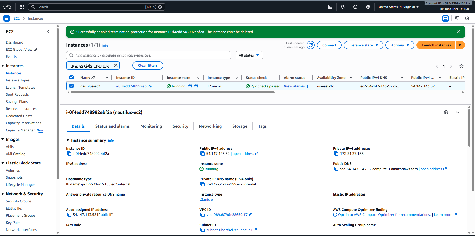475x236 pixels.
Task: Open the Tags tab
Action: click(262, 126)
